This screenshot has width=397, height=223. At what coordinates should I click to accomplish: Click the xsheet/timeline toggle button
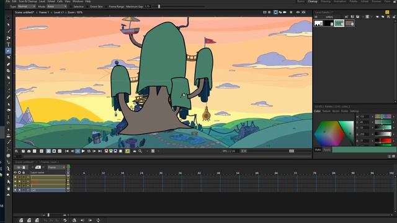21,167
